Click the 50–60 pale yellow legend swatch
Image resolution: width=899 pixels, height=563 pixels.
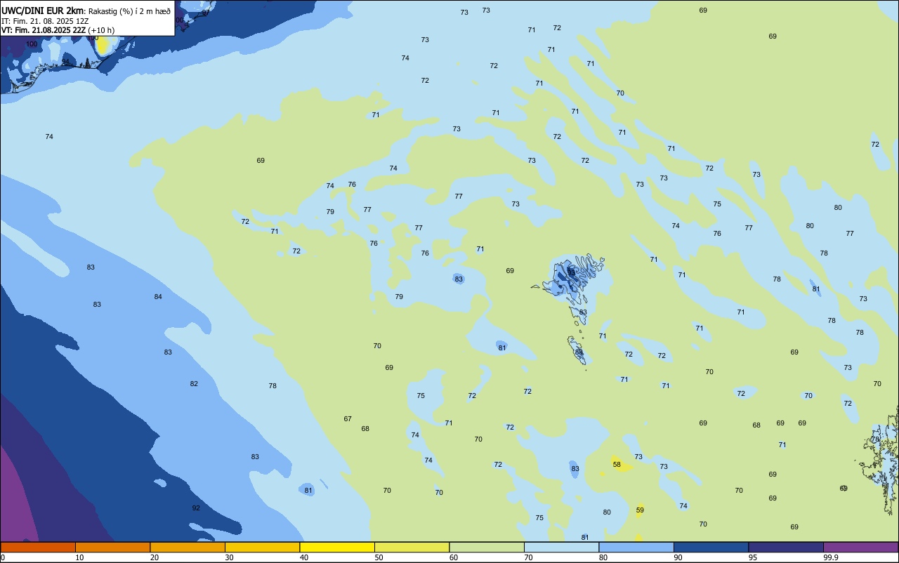412,547
